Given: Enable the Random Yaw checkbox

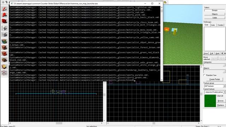Looking at the screenshot, I should click(x=204, y=75).
